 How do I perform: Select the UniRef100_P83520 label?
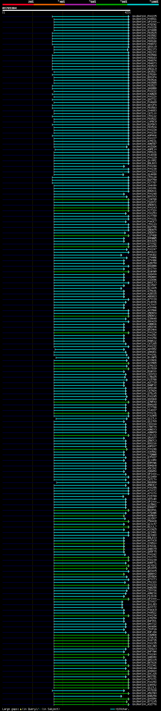144,38
